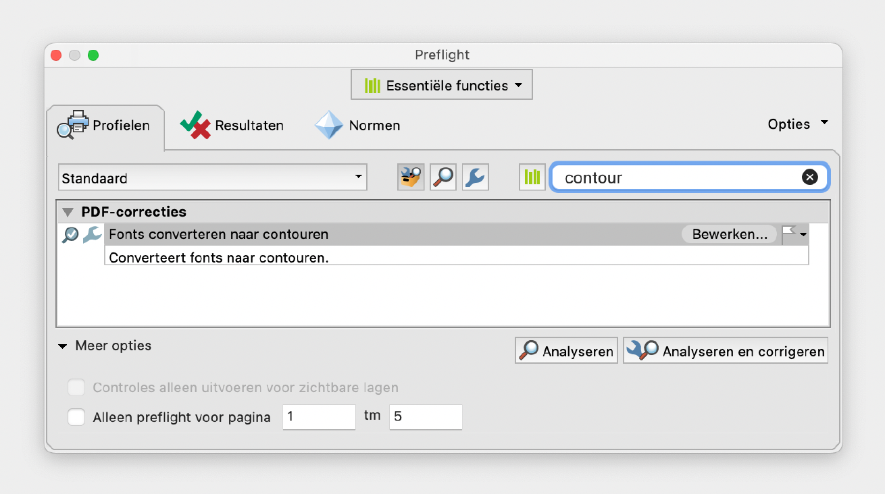The image size is (885, 494).
Task: Open the Standaard library dropdown
Action: [x=212, y=178]
